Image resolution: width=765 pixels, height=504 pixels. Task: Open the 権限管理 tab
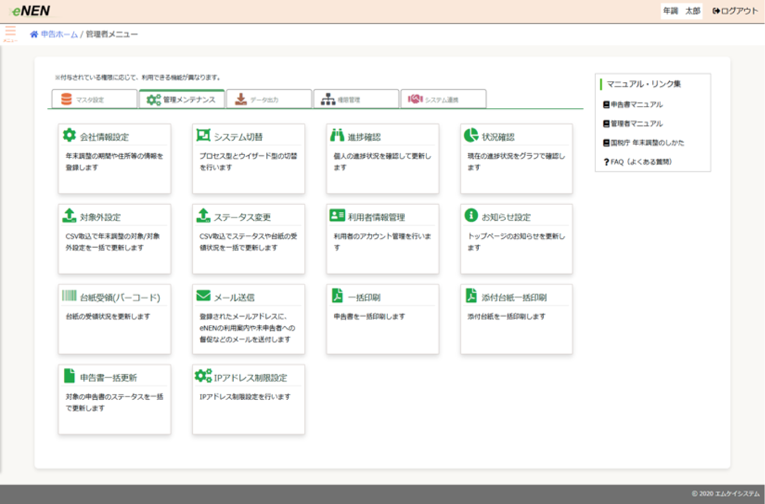point(356,100)
